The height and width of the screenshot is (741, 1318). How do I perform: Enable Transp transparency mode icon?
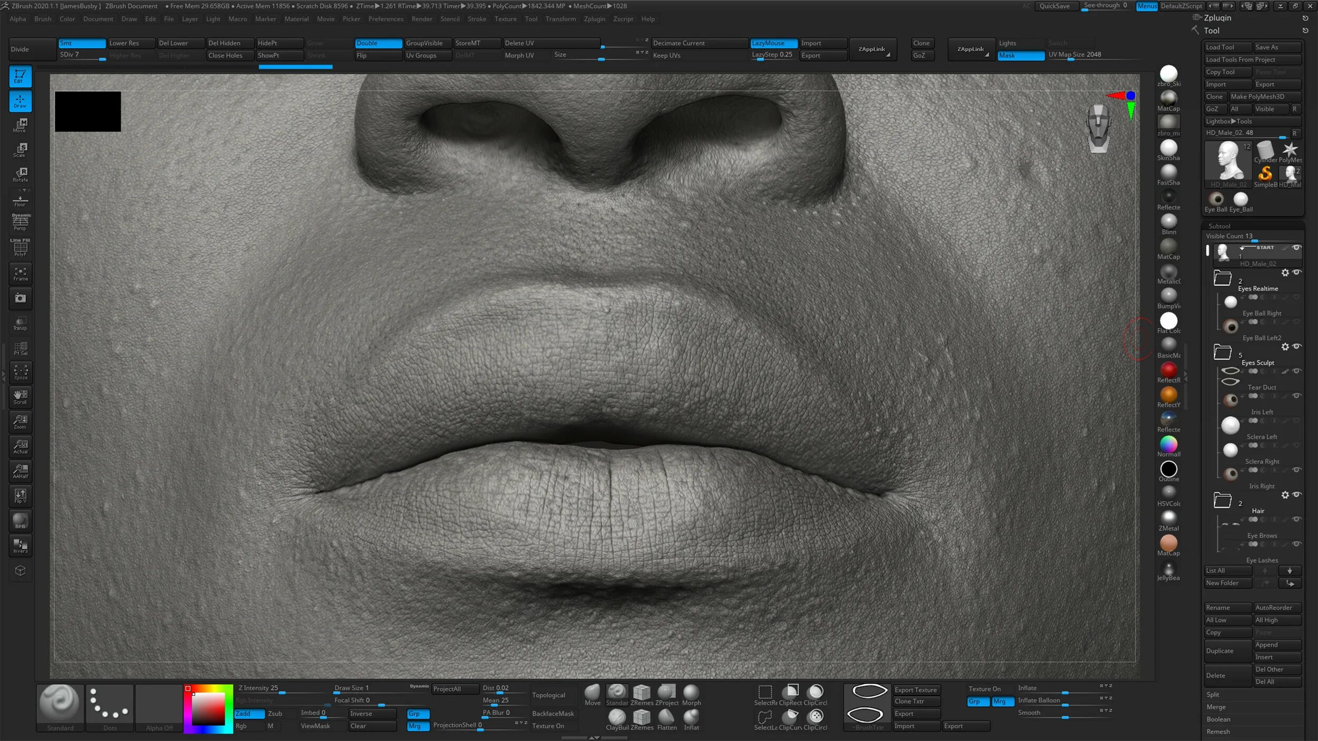point(20,323)
